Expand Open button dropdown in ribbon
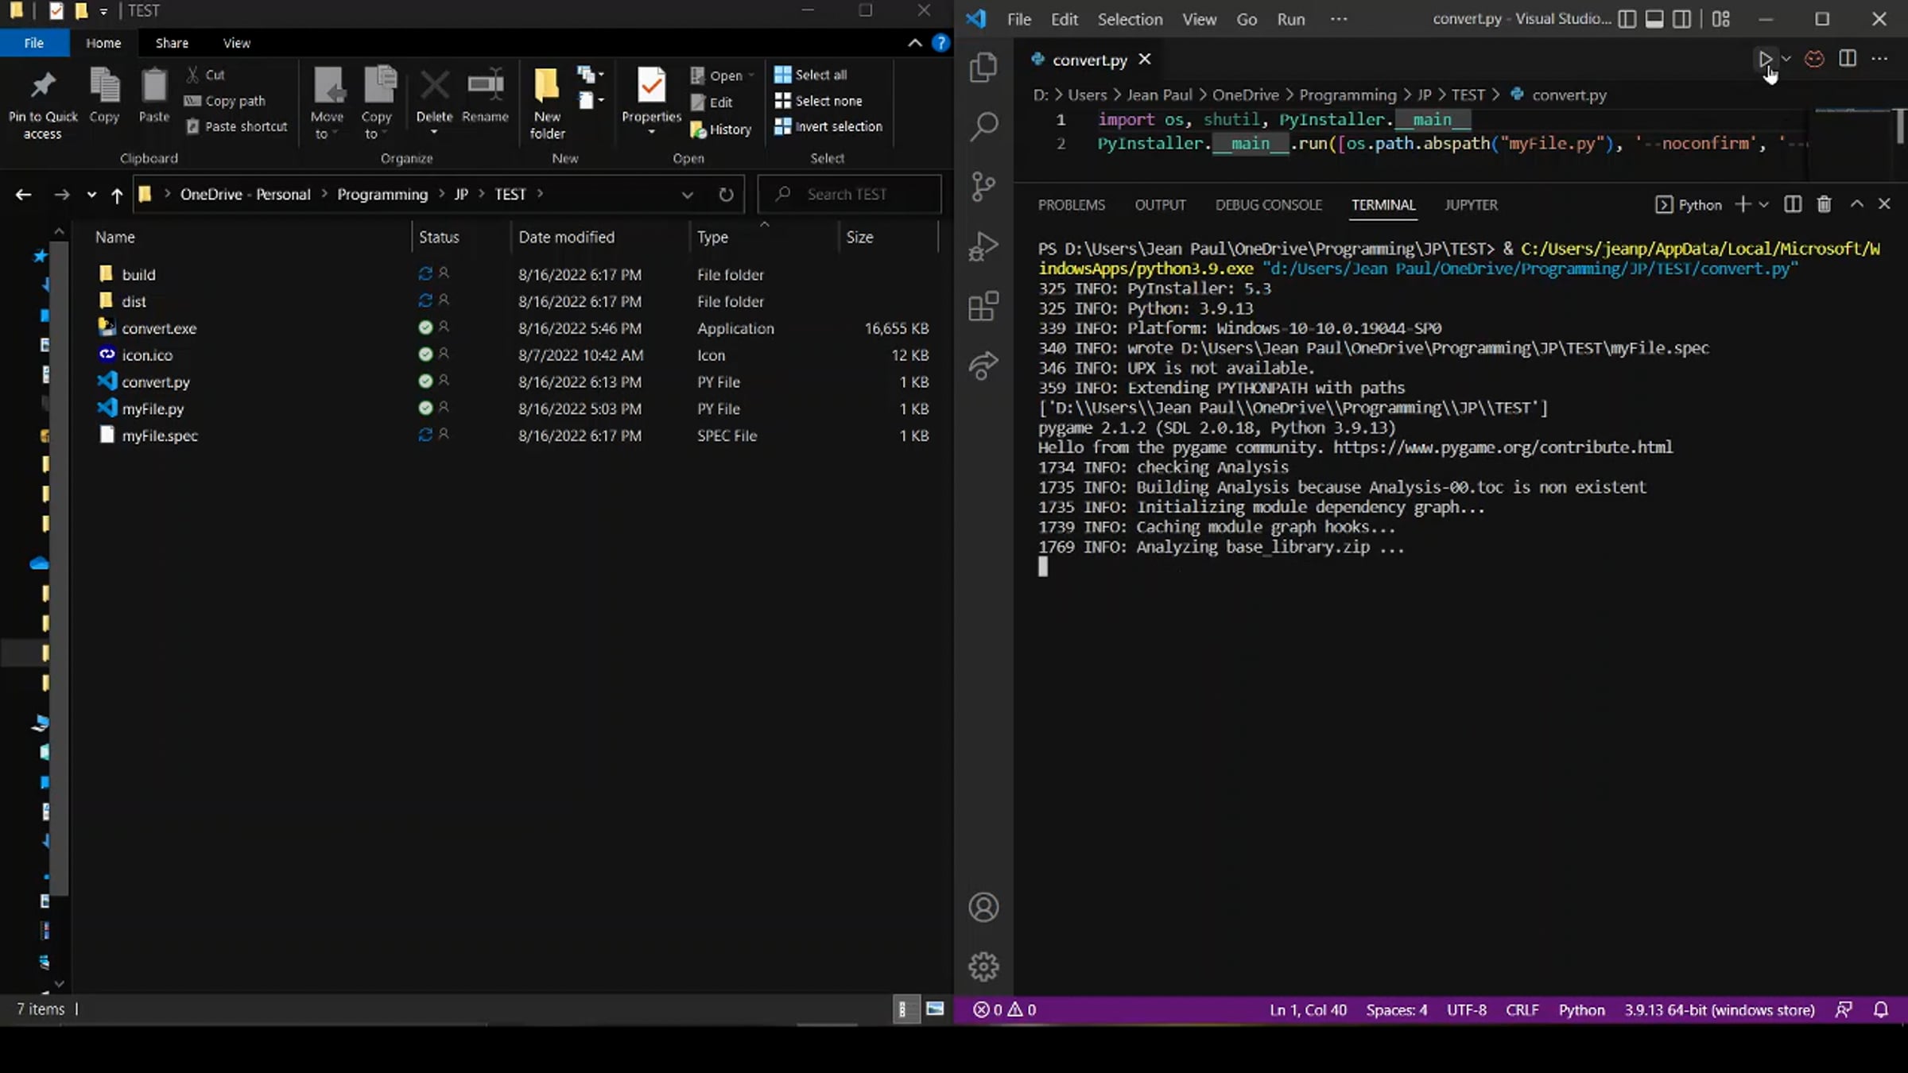Image resolution: width=1908 pixels, height=1073 pixels. click(751, 76)
